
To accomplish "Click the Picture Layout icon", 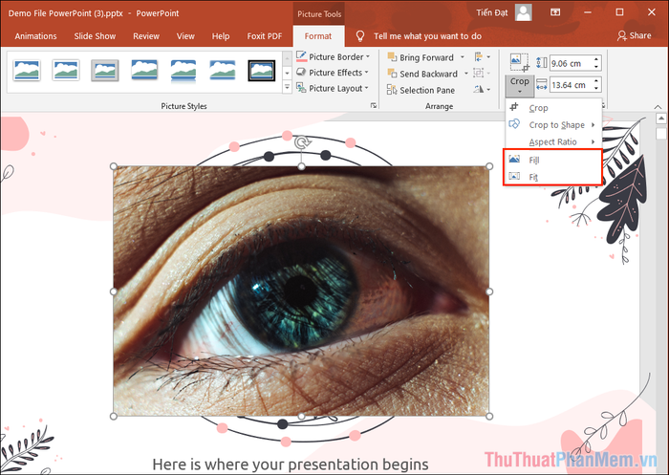I will [301, 88].
